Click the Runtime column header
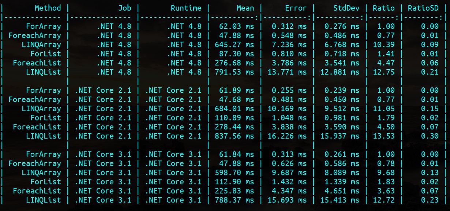This screenshot has height=211, width=450. coord(186,8)
